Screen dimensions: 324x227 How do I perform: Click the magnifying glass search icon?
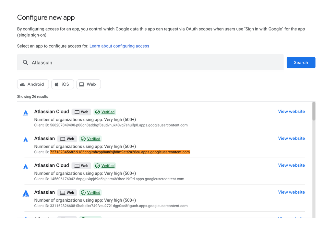tap(25, 63)
